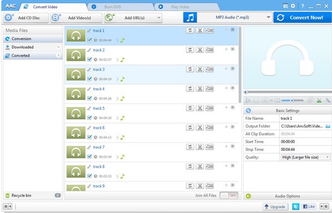
Task: Click the Add CD Disc button
Action: (x=26, y=18)
